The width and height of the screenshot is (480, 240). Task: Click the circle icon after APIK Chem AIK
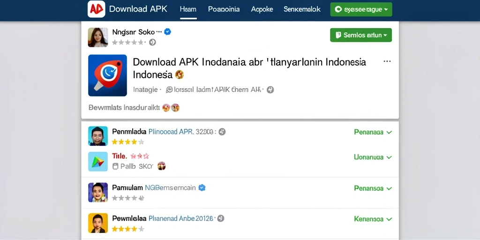click(x=270, y=90)
